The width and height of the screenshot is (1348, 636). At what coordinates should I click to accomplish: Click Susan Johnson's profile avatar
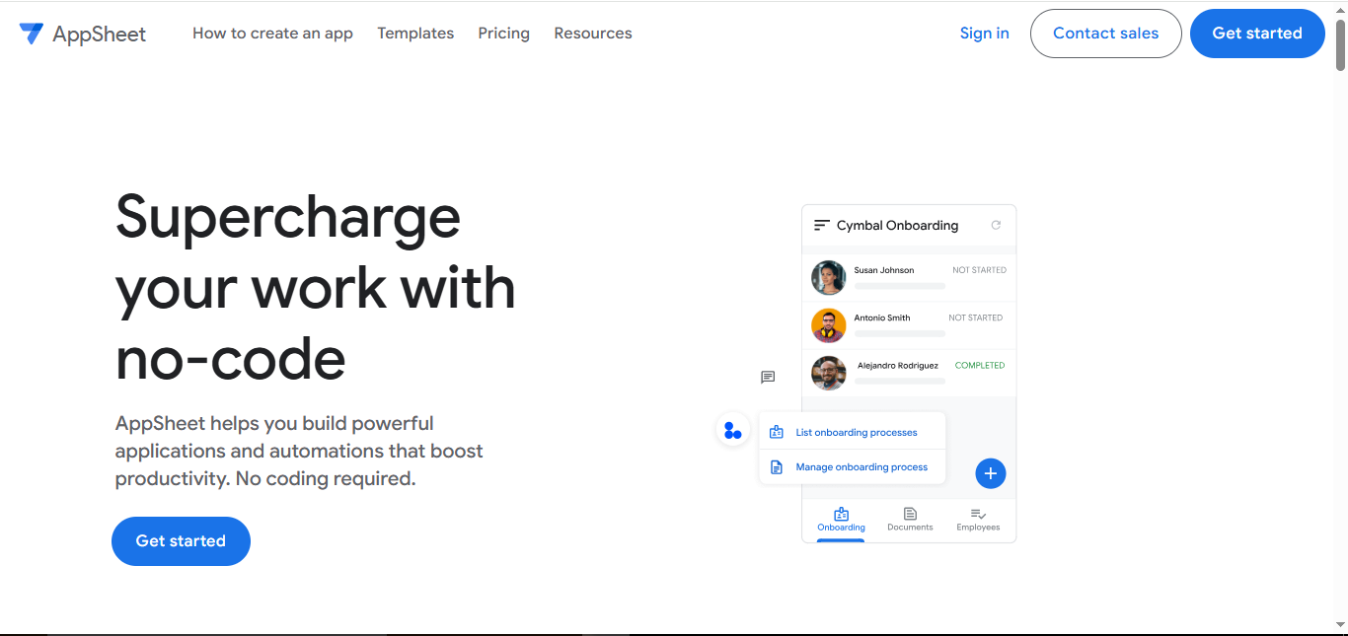pos(828,278)
